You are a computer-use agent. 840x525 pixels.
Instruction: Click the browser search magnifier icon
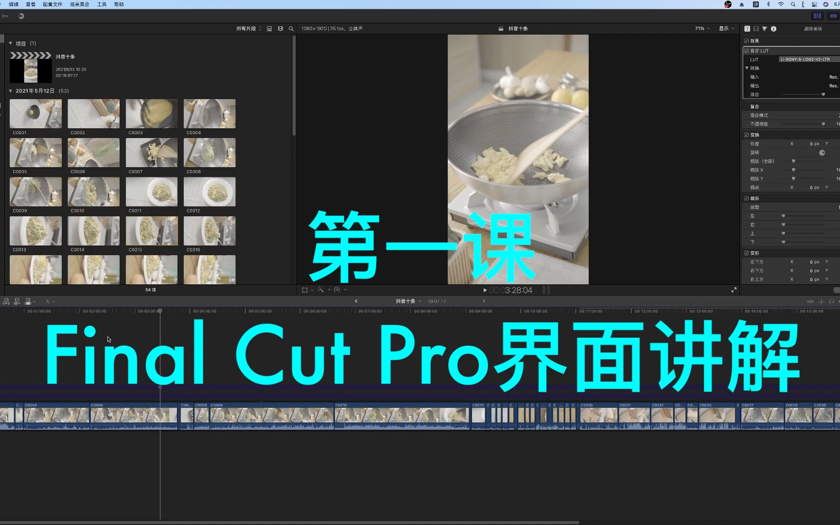[x=291, y=29]
